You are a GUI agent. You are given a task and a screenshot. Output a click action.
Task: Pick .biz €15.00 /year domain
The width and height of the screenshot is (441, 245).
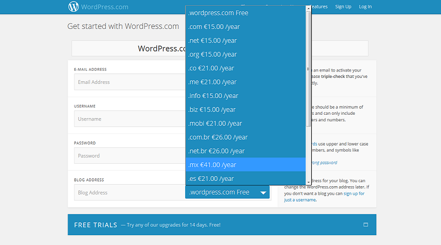[245, 109]
